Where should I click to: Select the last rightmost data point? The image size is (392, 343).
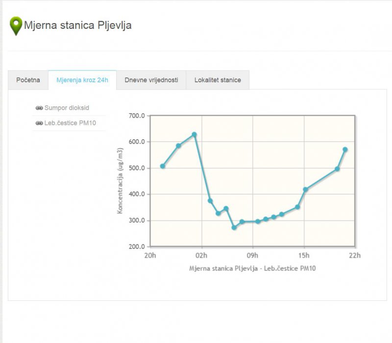coord(345,149)
